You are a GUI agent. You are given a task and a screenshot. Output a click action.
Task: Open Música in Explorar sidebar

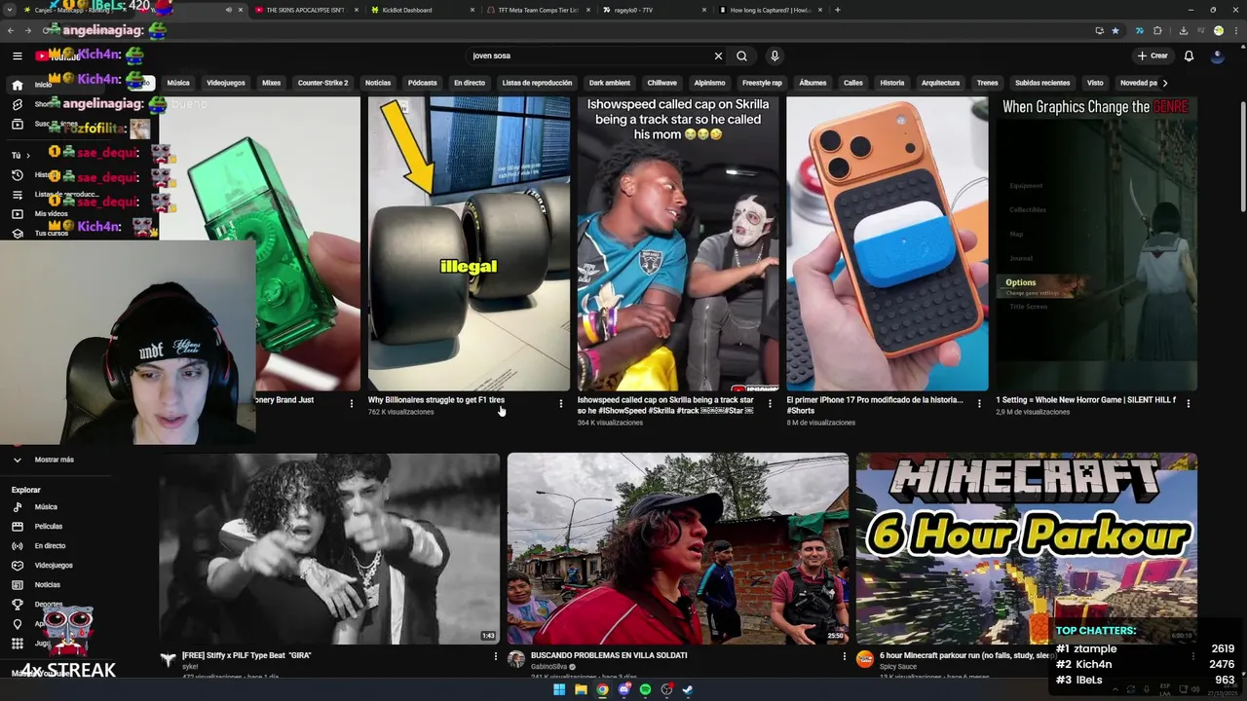tap(46, 507)
